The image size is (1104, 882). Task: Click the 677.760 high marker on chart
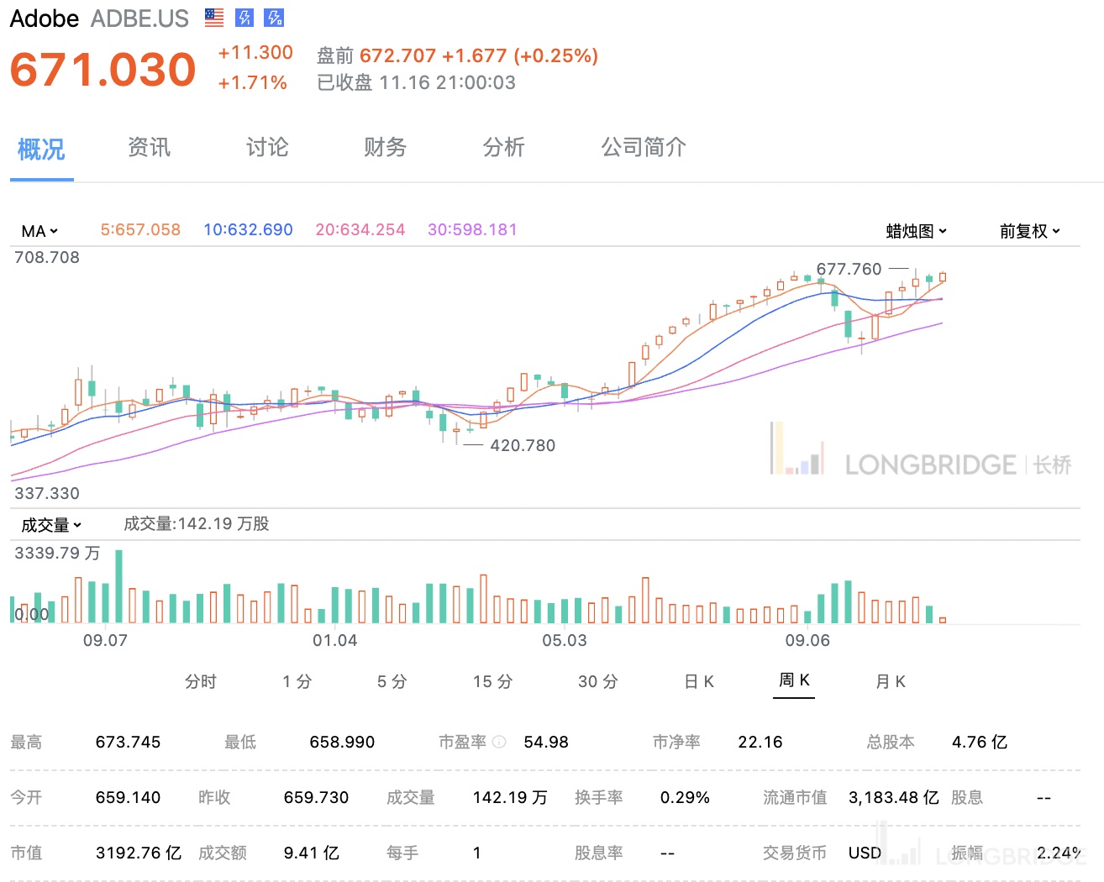point(849,269)
